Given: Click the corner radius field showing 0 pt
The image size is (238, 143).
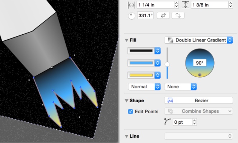Looking at the screenshot, I should tap(183, 122).
